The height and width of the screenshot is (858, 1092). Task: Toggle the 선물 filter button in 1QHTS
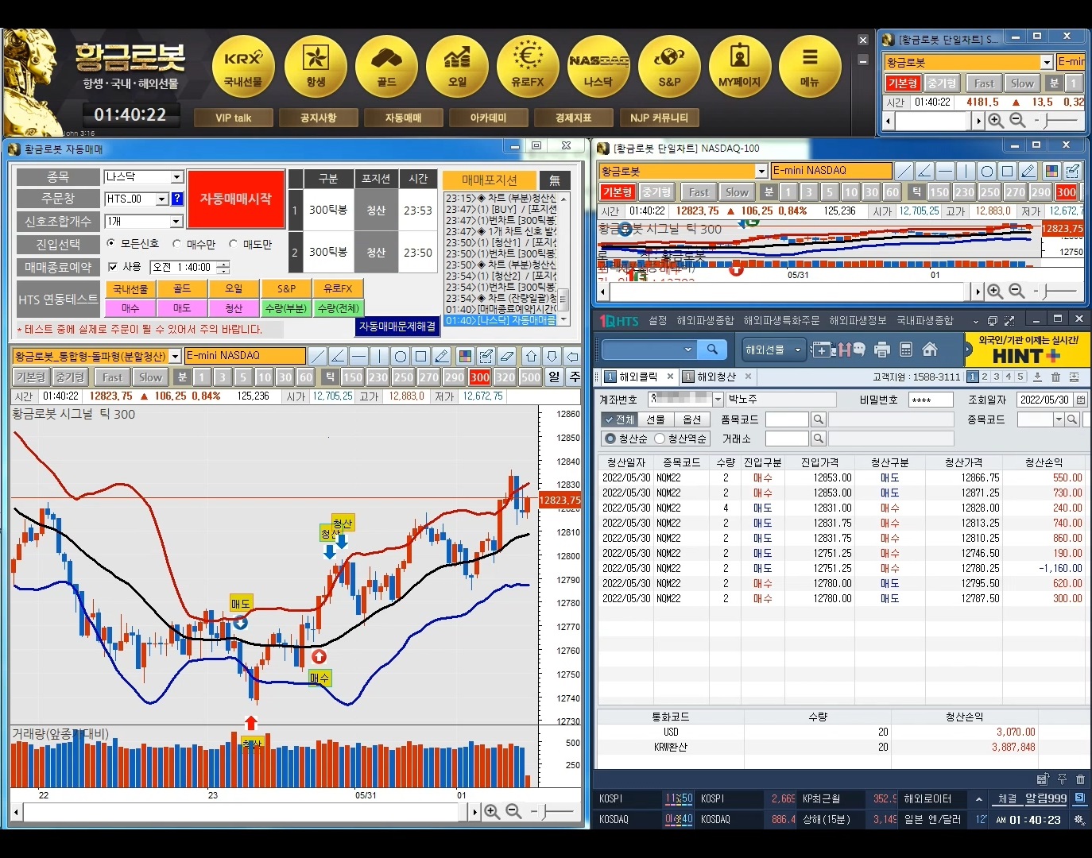(x=656, y=419)
